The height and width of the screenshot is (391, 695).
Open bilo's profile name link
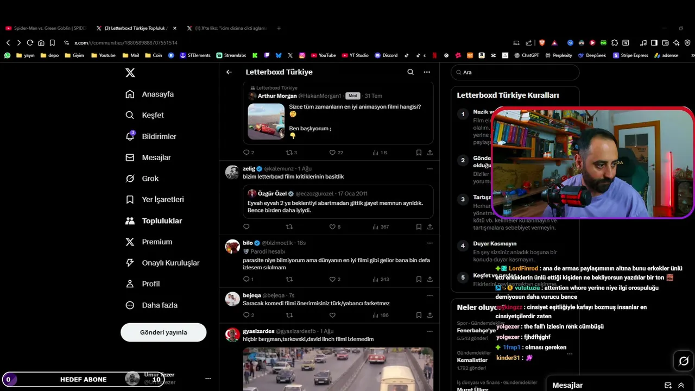248,243
